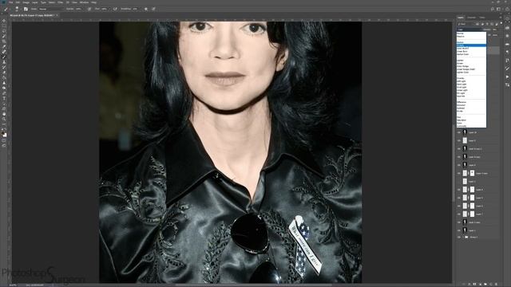This screenshot has width=511, height=287.
Task: Select the Type tool
Action: (x=4, y=98)
